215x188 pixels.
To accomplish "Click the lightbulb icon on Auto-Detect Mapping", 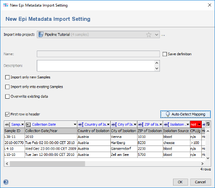I will pos(168,114).
